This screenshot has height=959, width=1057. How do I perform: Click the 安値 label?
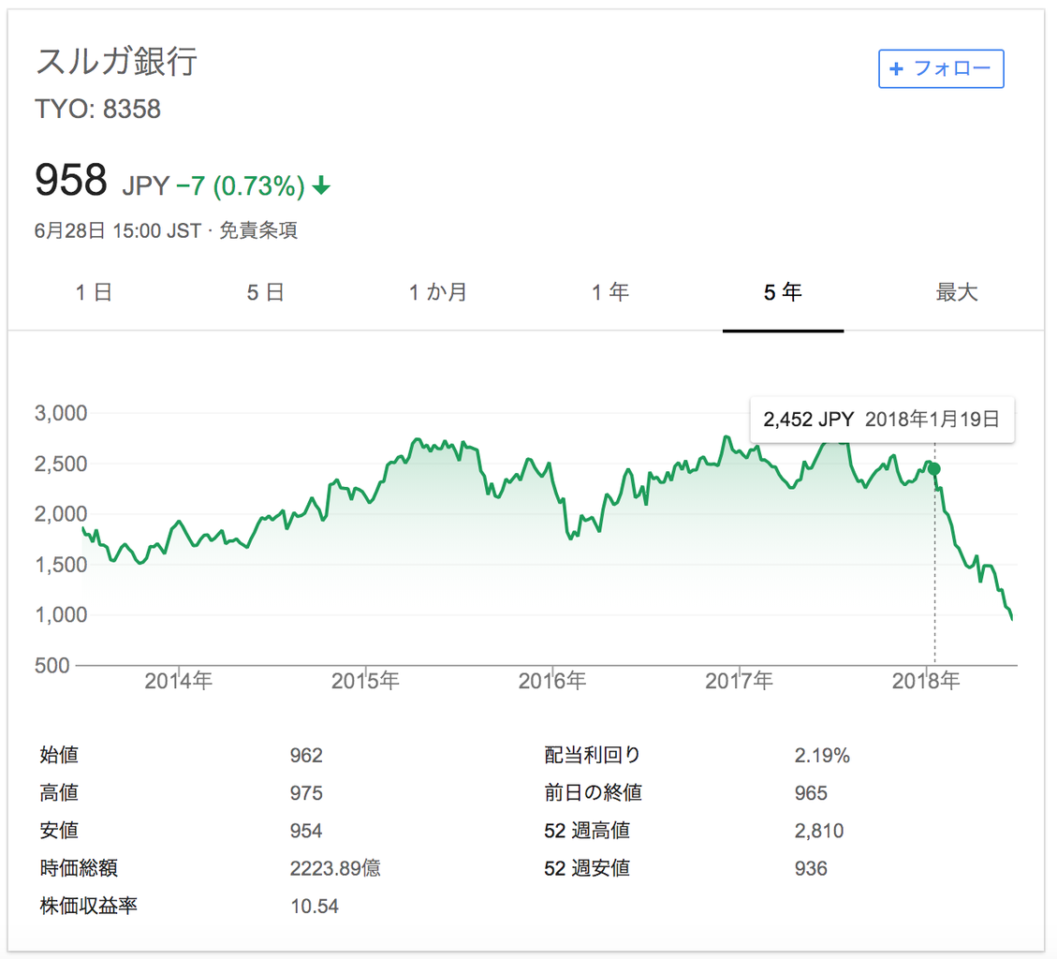(59, 831)
